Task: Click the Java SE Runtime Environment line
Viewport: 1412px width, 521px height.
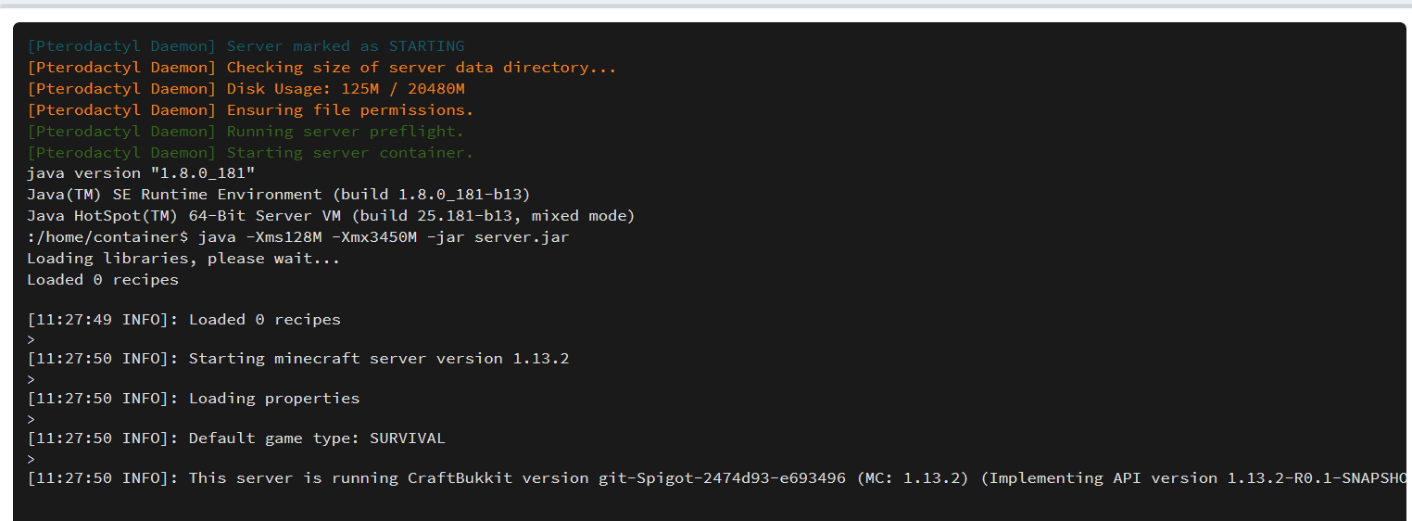Action: (278, 195)
